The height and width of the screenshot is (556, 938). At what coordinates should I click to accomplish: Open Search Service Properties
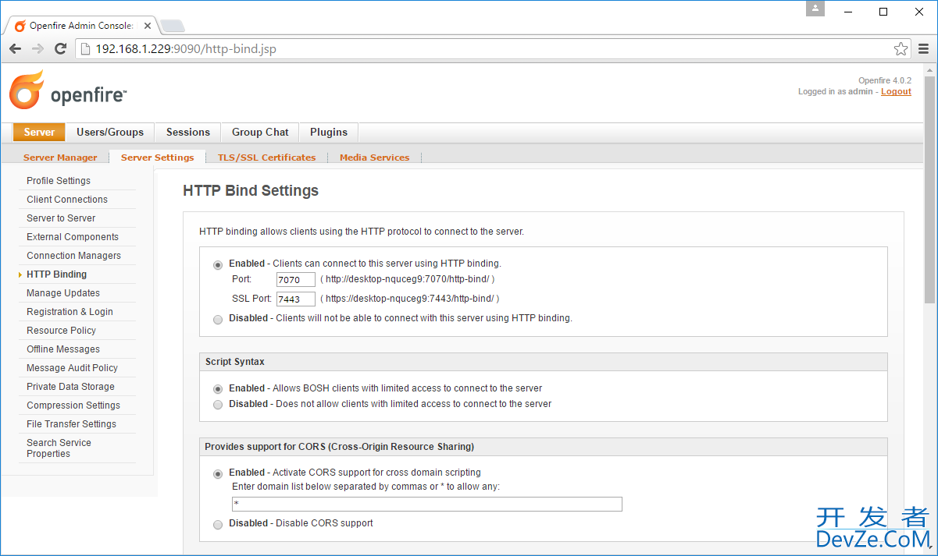tap(59, 448)
